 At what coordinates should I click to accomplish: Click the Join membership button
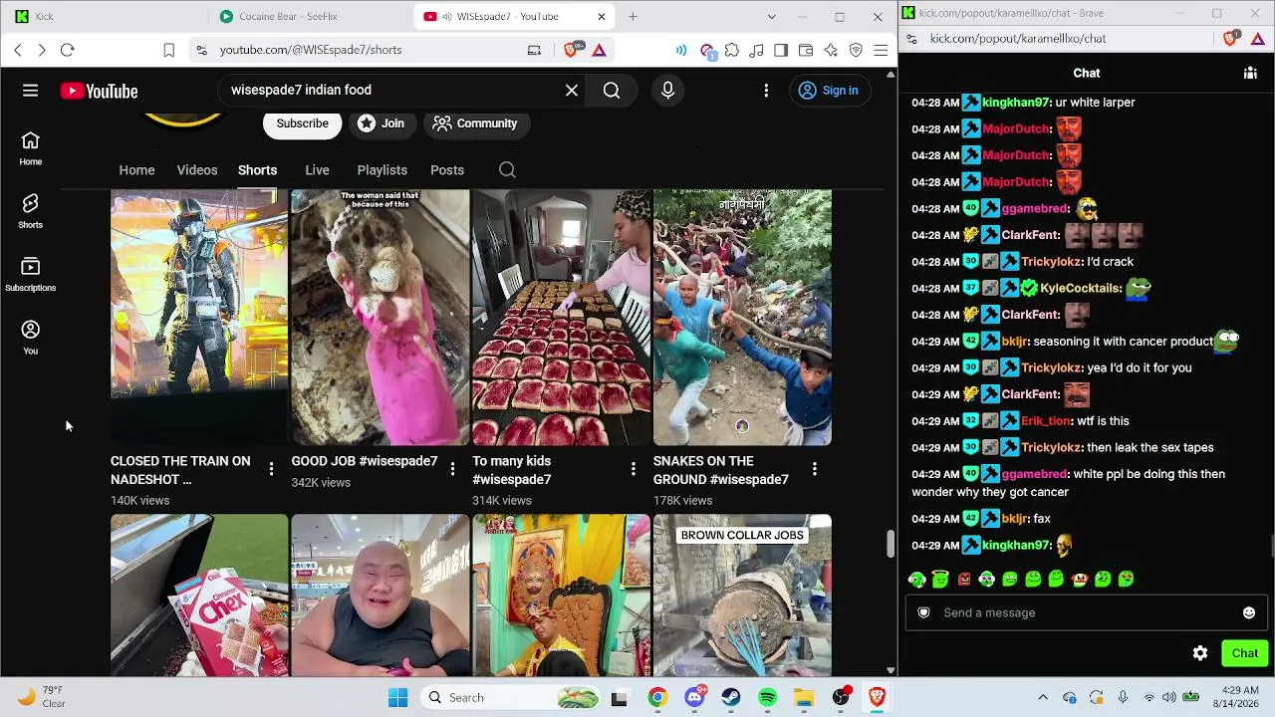(382, 123)
